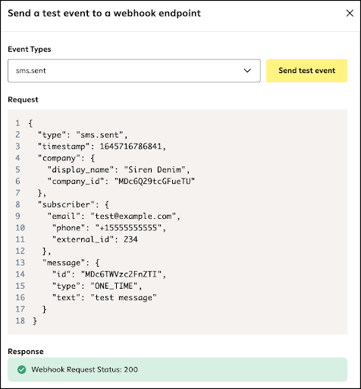Click the timestamp value 1645716786841
The image size is (361, 389).
[x=130, y=147]
